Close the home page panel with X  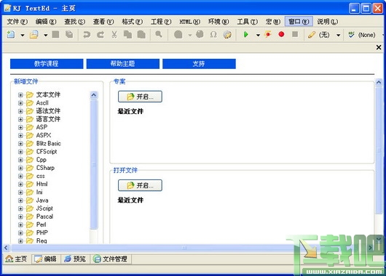click(379, 47)
